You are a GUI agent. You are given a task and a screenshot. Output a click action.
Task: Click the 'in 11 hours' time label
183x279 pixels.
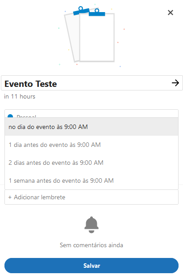(20, 96)
